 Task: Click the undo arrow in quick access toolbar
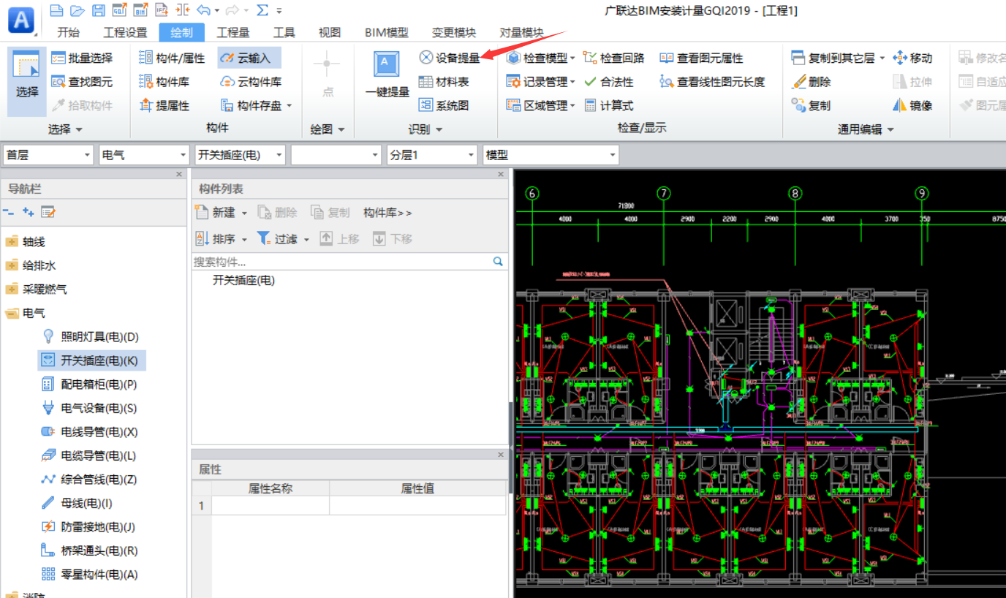(x=204, y=10)
